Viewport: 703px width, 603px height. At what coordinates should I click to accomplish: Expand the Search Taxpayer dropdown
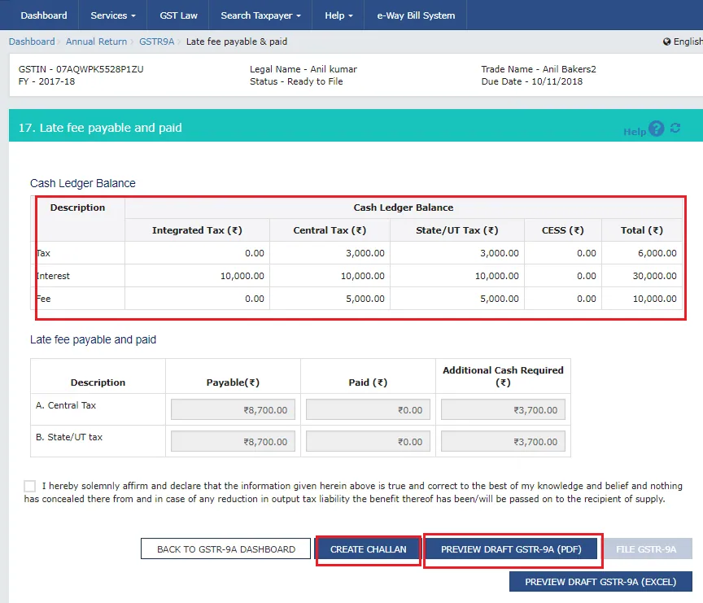pyautogui.click(x=260, y=15)
